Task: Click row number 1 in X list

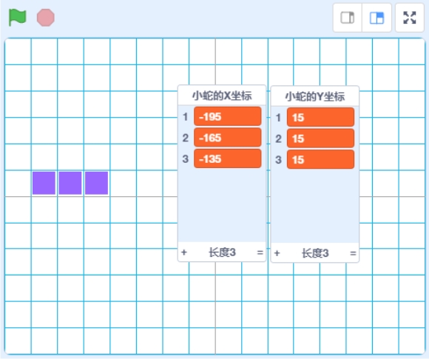Action: point(186,117)
